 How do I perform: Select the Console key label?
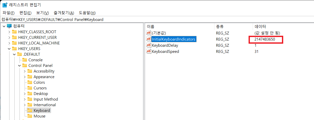click(x=35, y=60)
